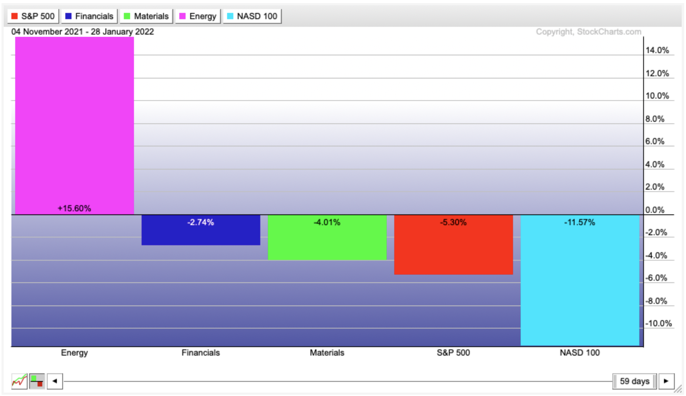Switch to histogram bar chart icon
Image resolution: width=686 pixels, height=396 pixels.
(x=37, y=381)
